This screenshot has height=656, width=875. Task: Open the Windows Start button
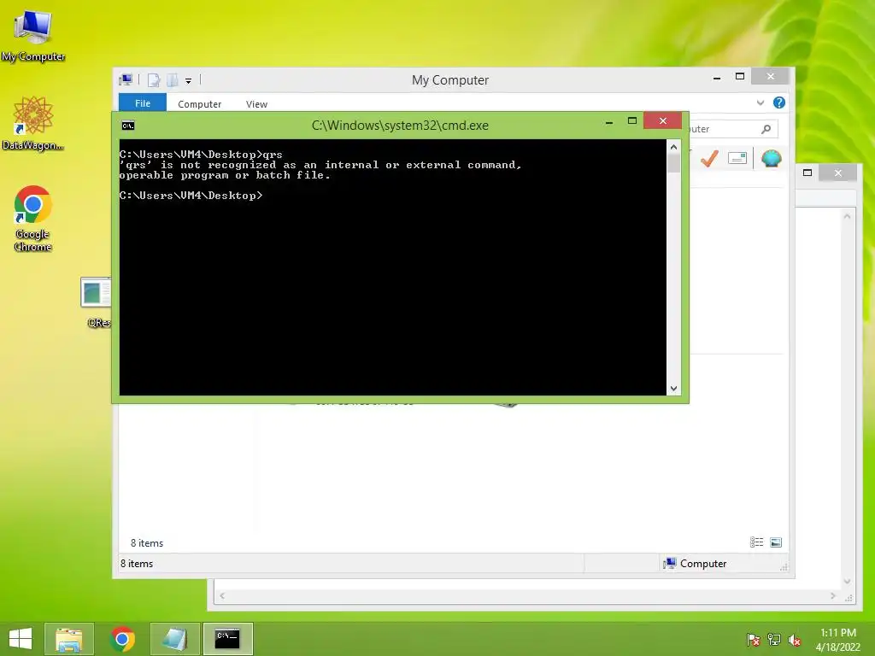click(x=21, y=639)
